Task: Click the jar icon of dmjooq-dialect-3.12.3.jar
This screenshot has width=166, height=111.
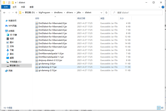Action: pos(37,60)
